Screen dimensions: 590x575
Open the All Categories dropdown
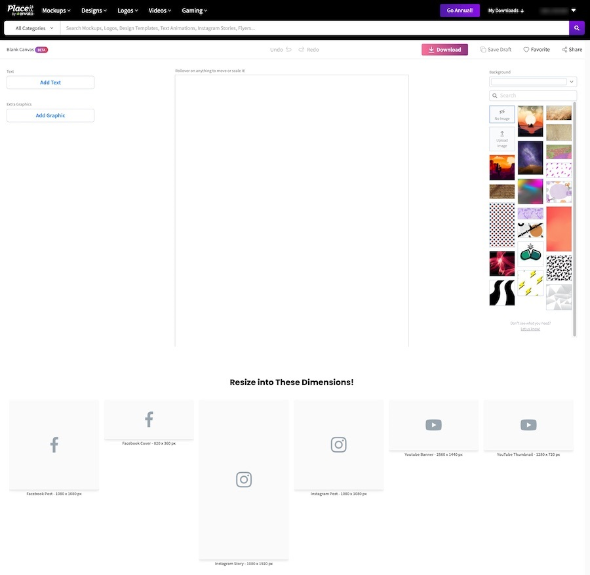point(34,28)
